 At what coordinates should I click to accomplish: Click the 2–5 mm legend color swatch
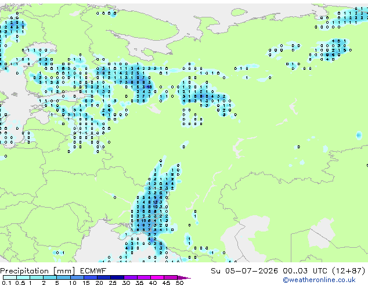click(x=50, y=277)
